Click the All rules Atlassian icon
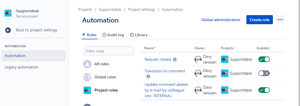300x106 pixels. click(x=87, y=64)
